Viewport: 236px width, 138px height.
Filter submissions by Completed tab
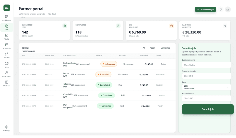(165, 48)
